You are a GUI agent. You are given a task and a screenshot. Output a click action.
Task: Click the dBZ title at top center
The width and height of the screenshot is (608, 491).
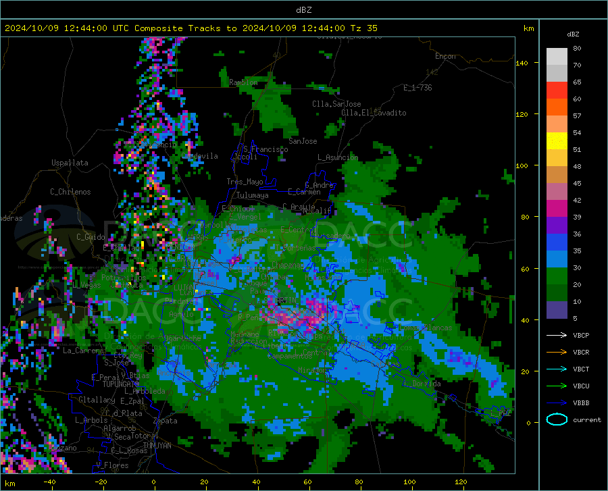[303, 10]
